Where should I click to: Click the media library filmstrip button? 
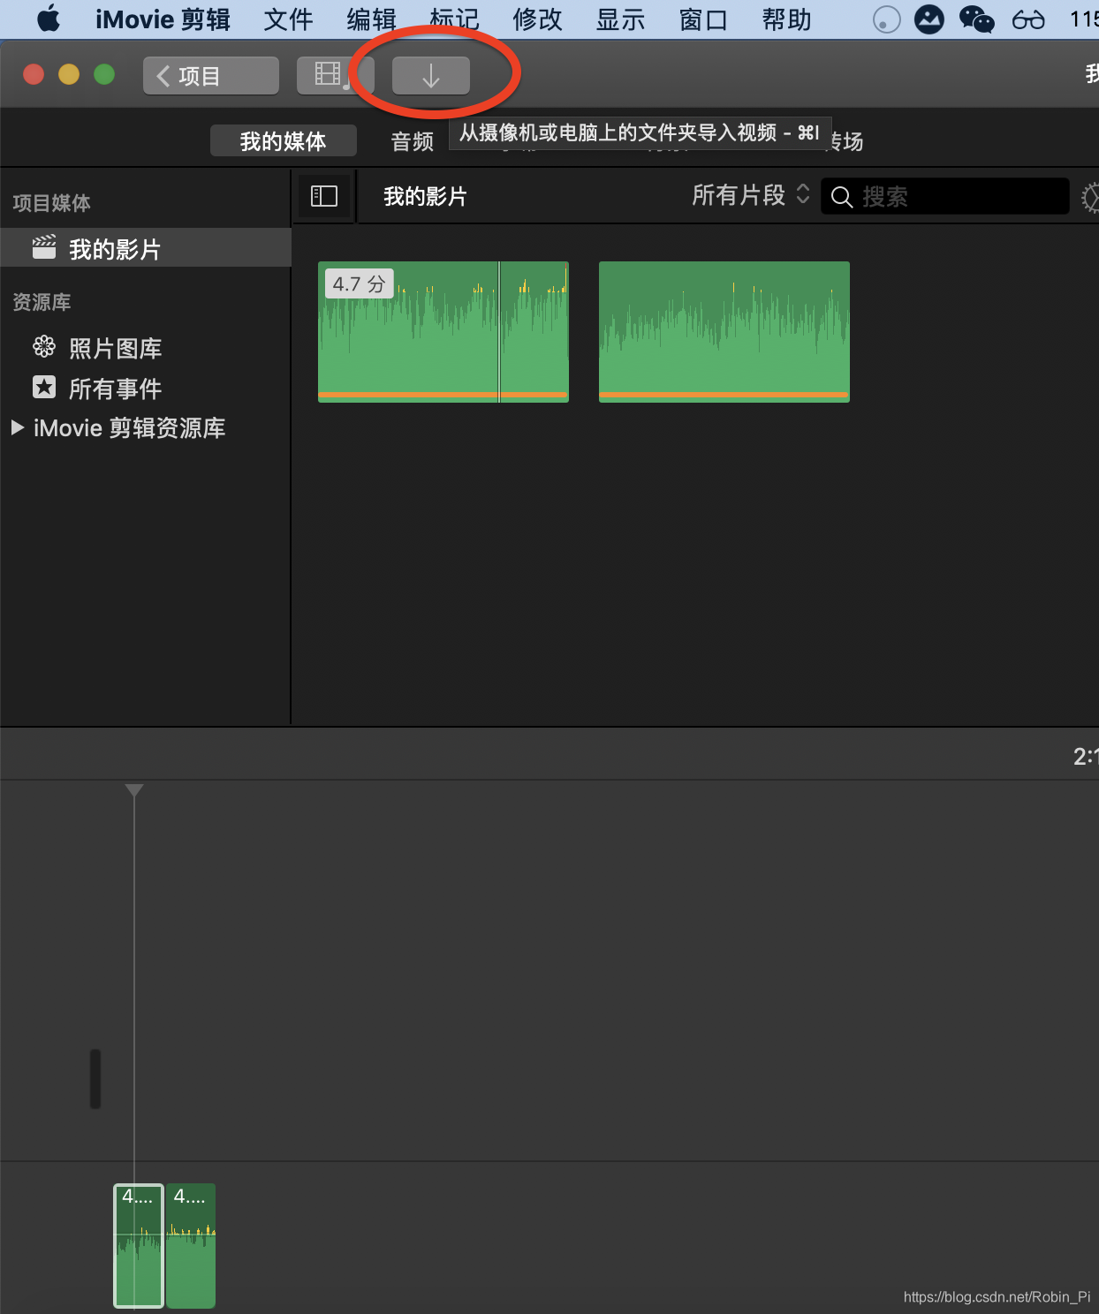[335, 76]
